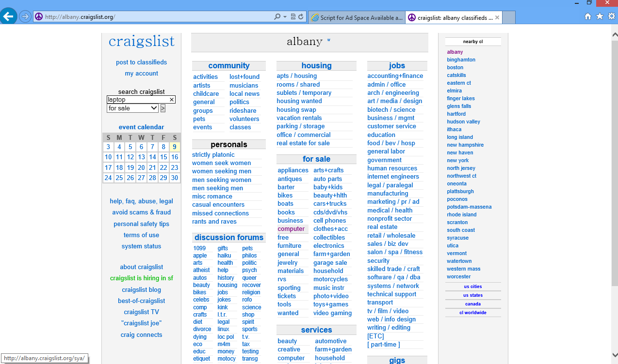Go to nearby 'binghamton' craigslist
The image size is (618, 364).
coord(461,60)
